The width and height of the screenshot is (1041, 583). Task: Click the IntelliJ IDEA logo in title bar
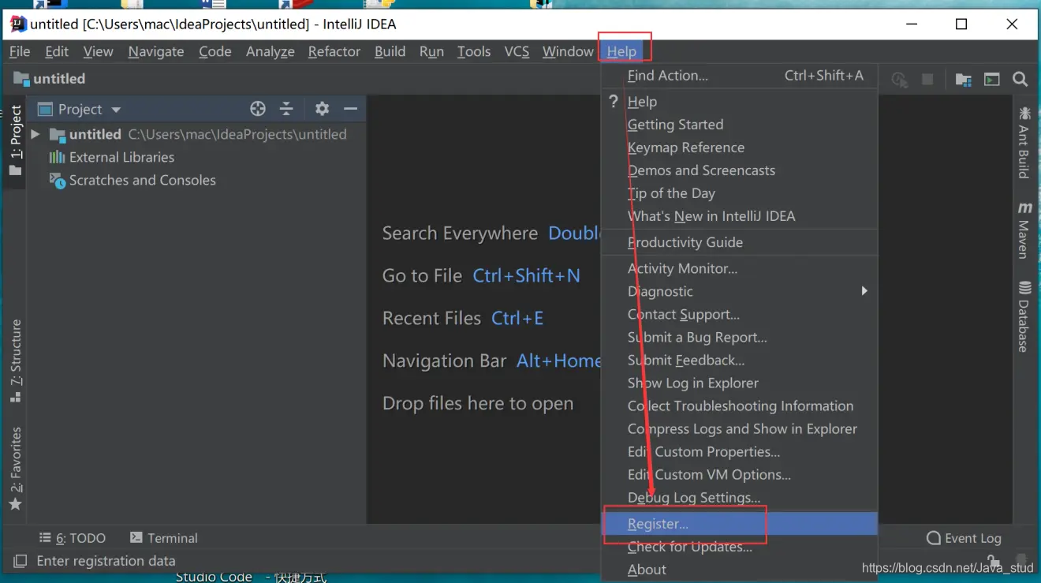coord(17,24)
